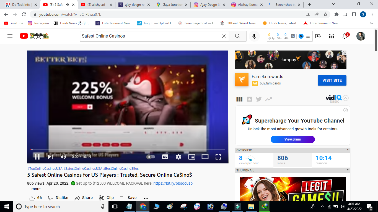Skip to the next video
Viewport: 378px width, 212px height.
pos(50,157)
